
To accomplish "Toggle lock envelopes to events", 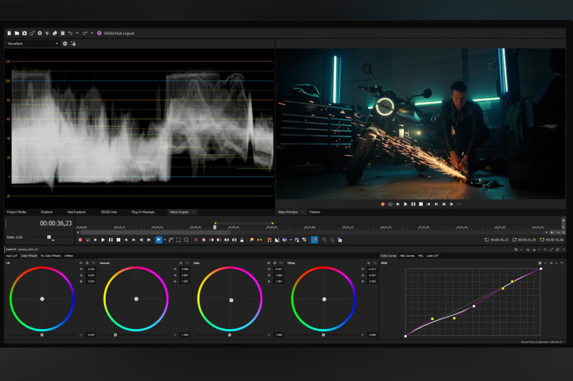I will 297,240.
